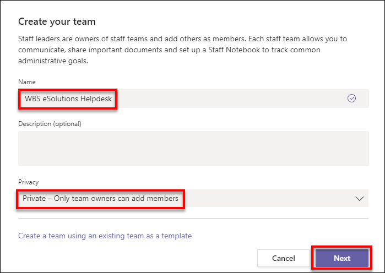Click the 'Privacy' field label

(29, 182)
